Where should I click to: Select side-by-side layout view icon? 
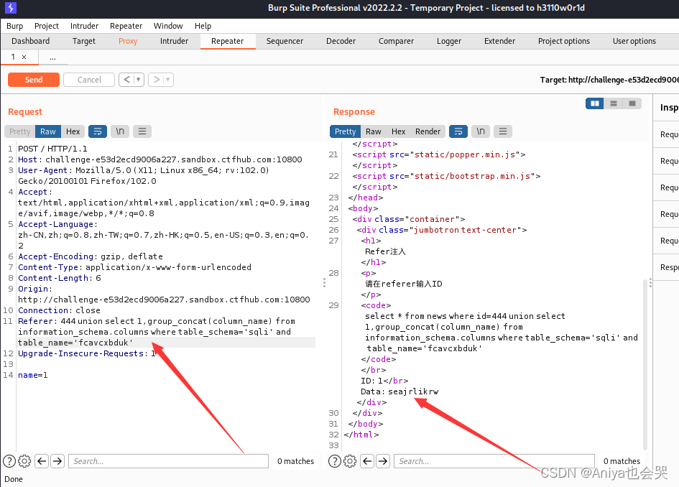click(x=594, y=103)
